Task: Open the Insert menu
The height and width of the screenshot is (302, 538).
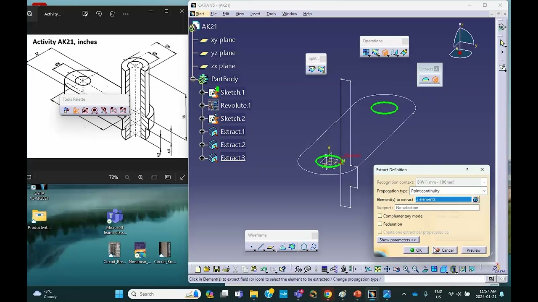Action: coord(255,14)
